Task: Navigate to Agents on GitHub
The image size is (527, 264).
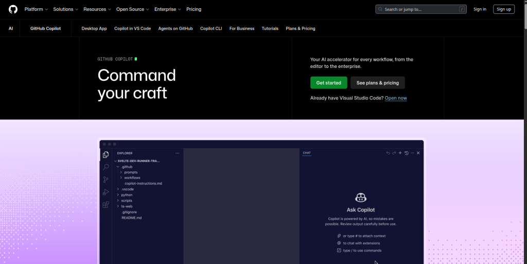Action: tap(175, 28)
